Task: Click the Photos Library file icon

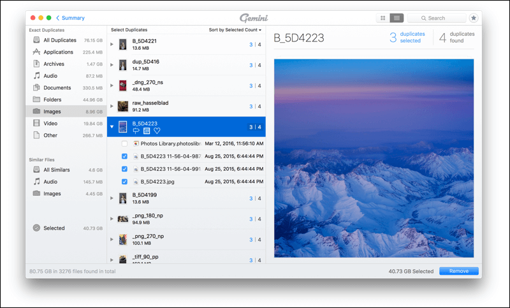Action: (136, 143)
